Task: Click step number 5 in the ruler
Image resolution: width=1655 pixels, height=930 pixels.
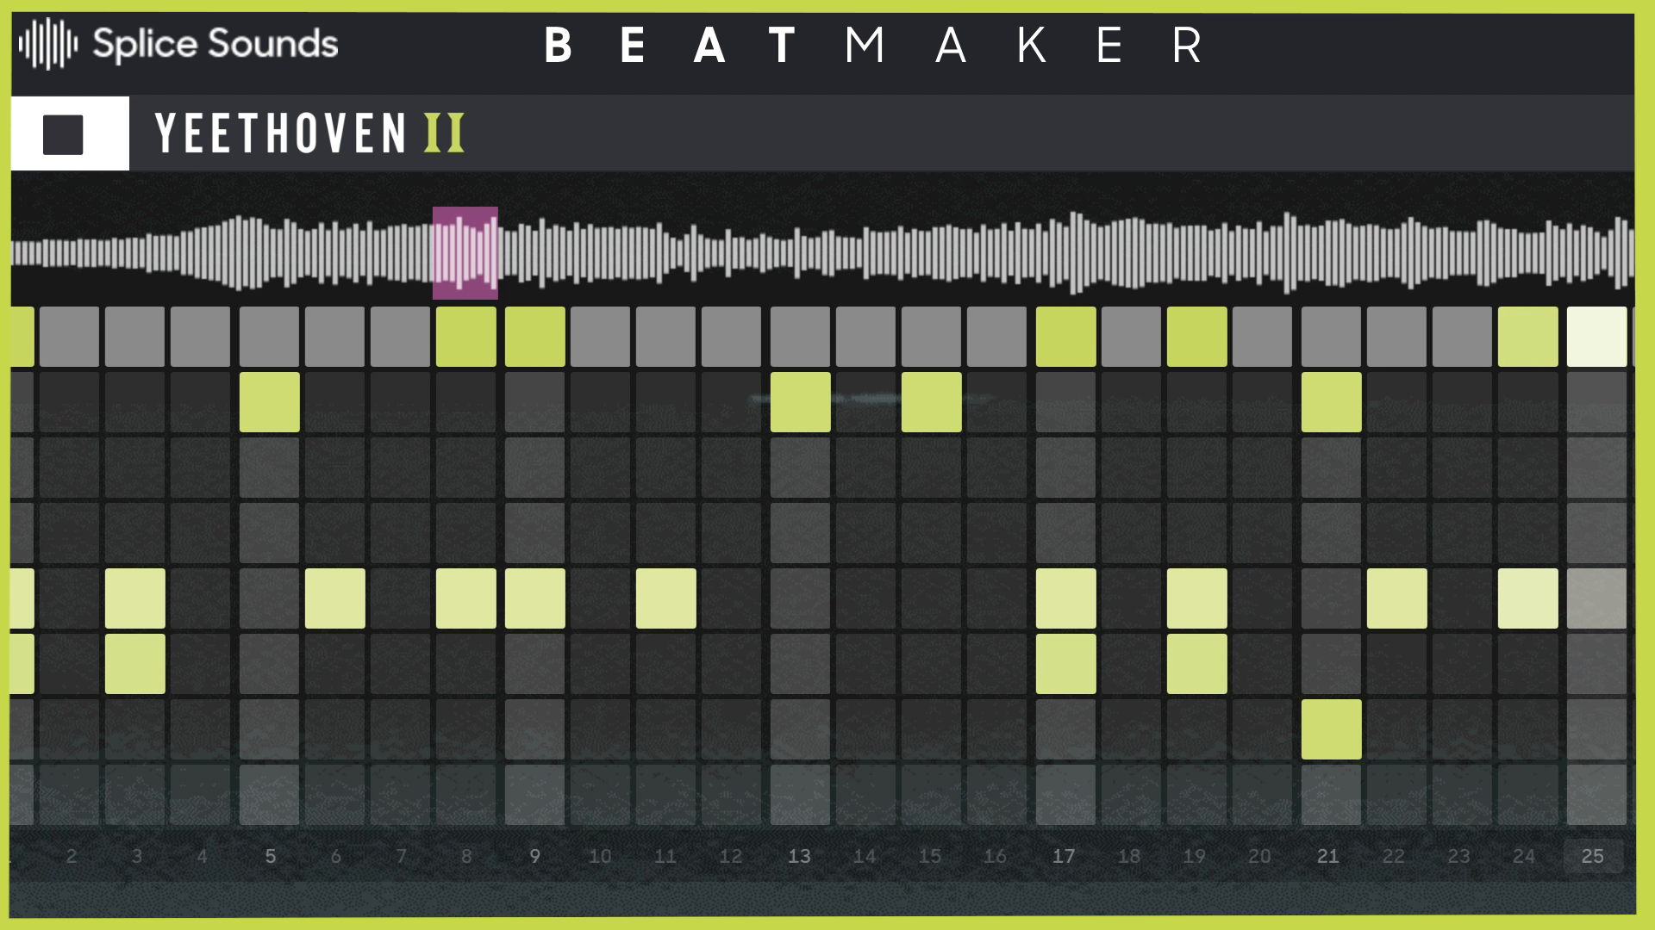Action: (x=271, y=856)
